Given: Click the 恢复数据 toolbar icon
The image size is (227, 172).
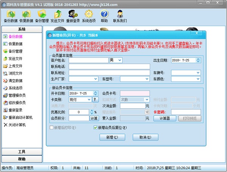Looking at the screenshot, I should (x=26, y=16).
